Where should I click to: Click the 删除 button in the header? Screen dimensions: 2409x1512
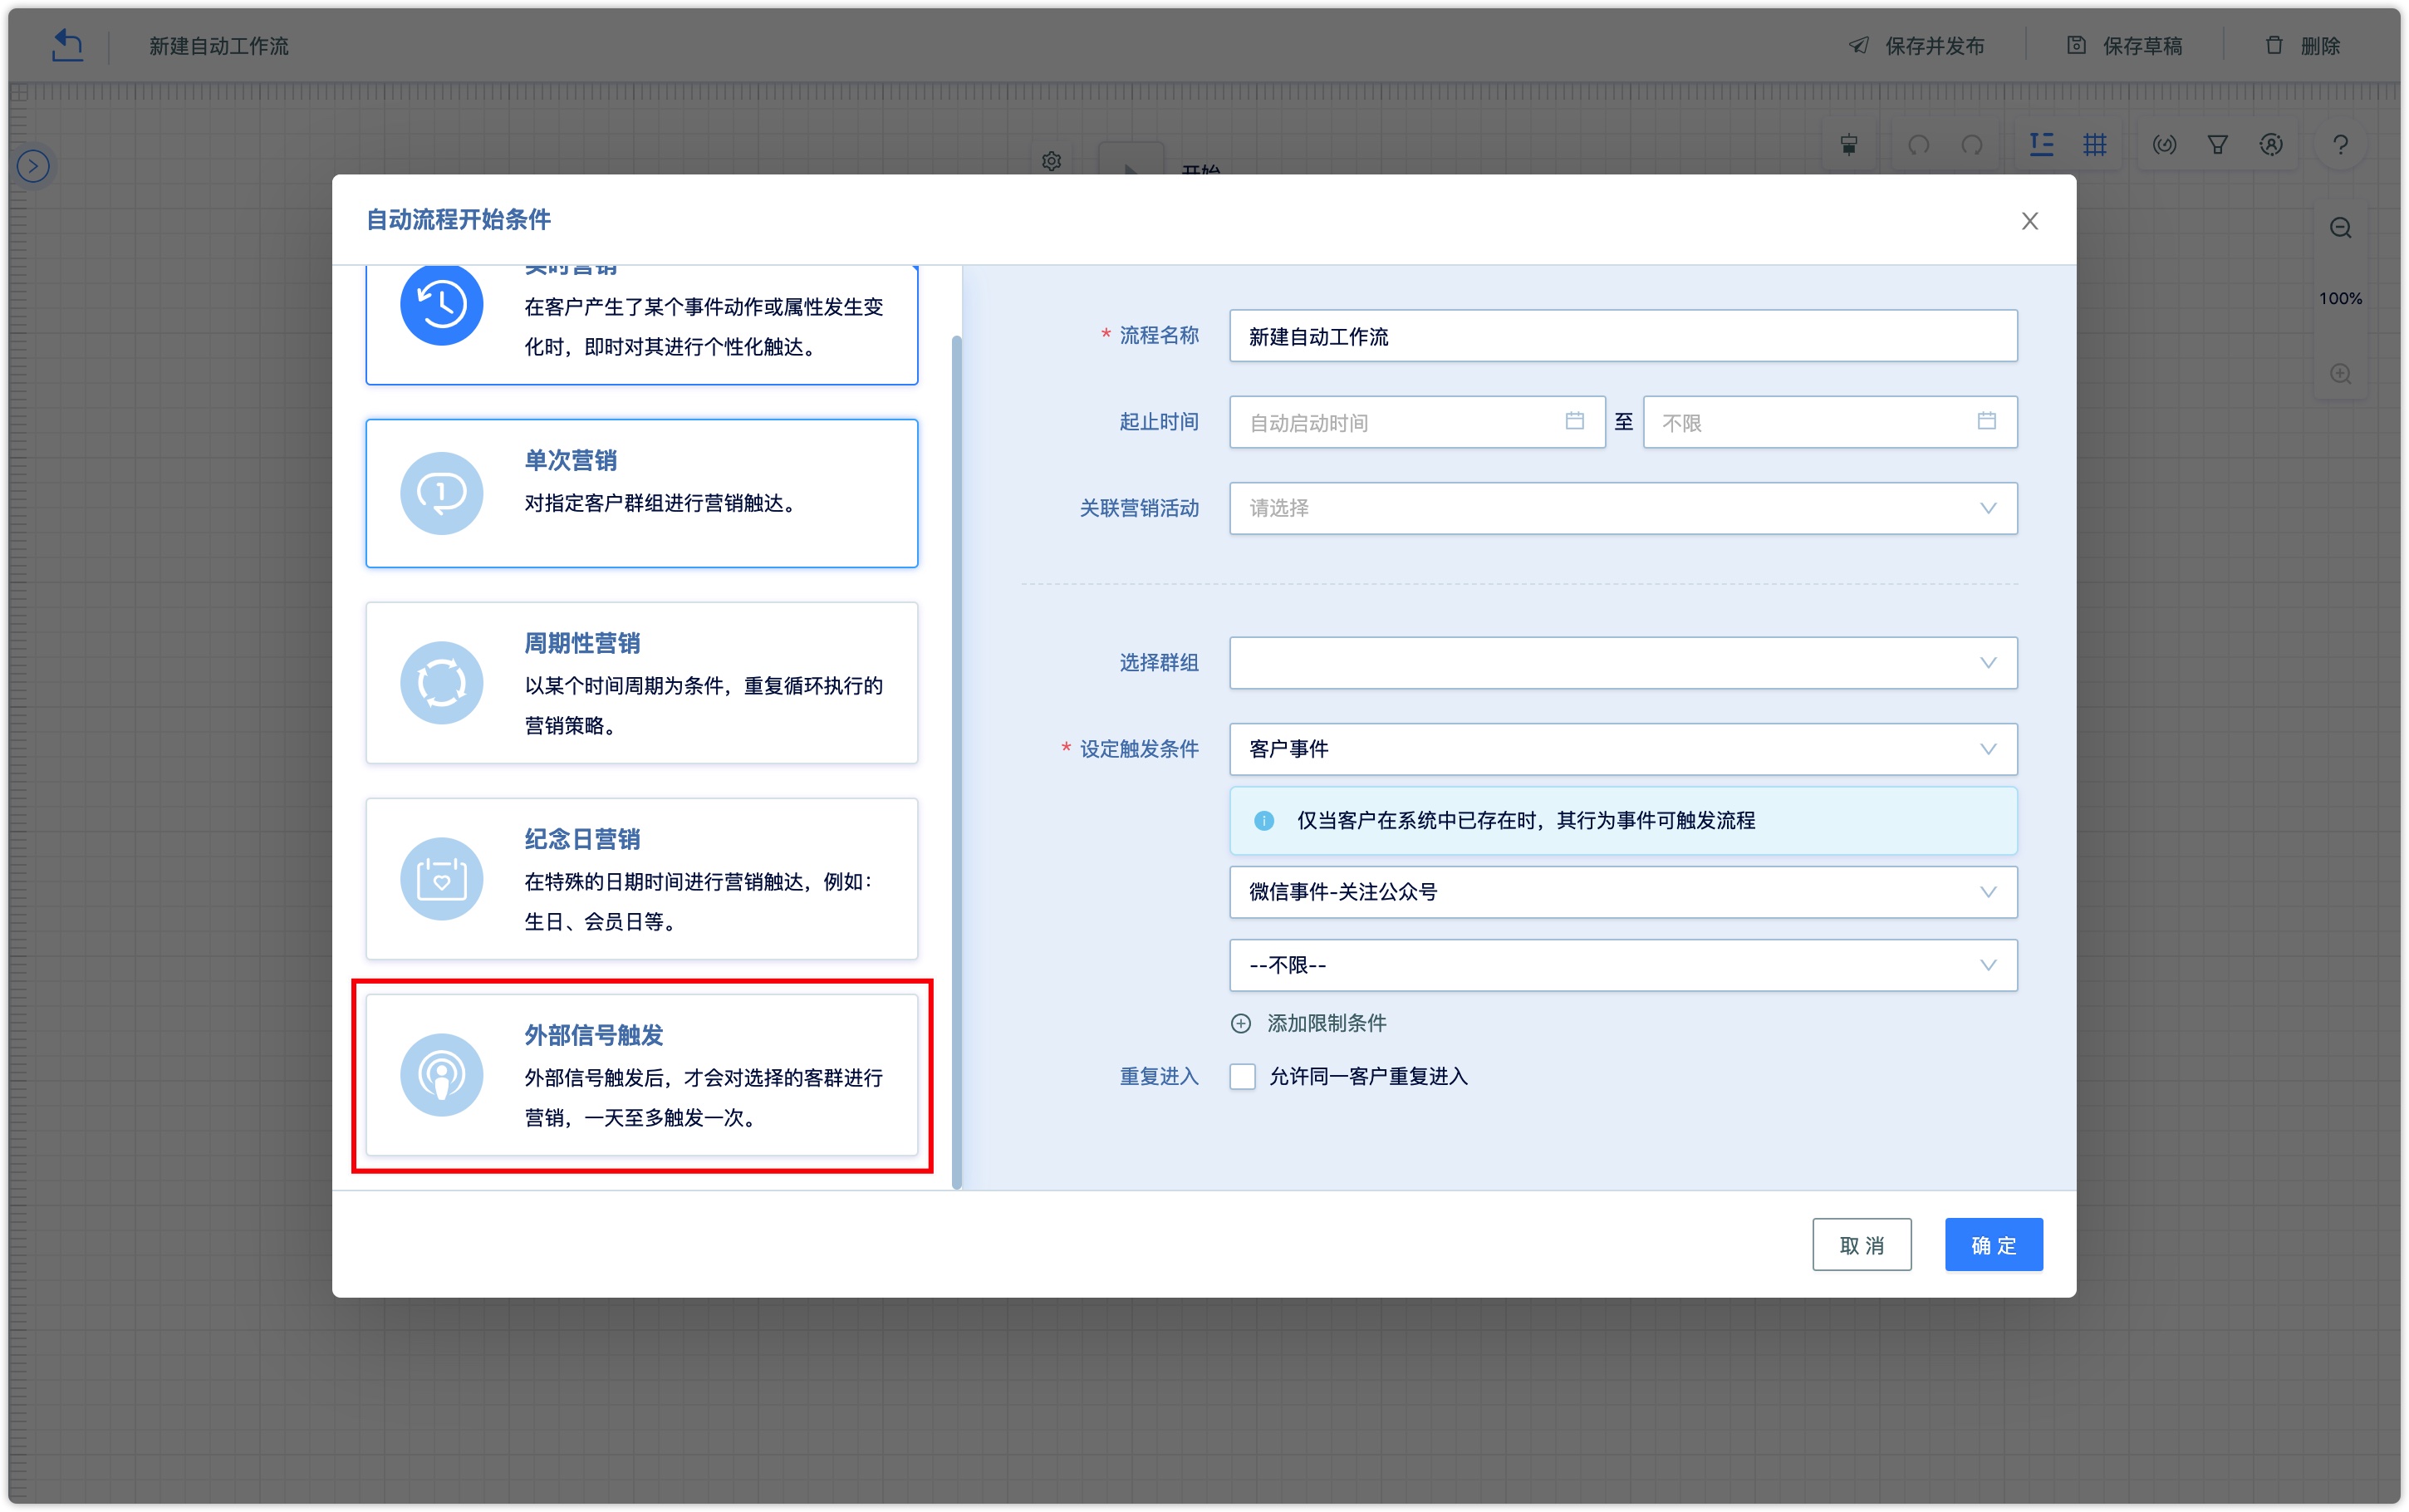coord(2302,46)
